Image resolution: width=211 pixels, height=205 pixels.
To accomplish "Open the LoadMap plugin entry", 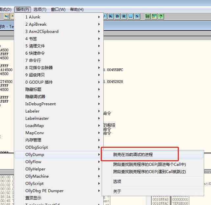I will pyautogui.click(x=59, y=126).
